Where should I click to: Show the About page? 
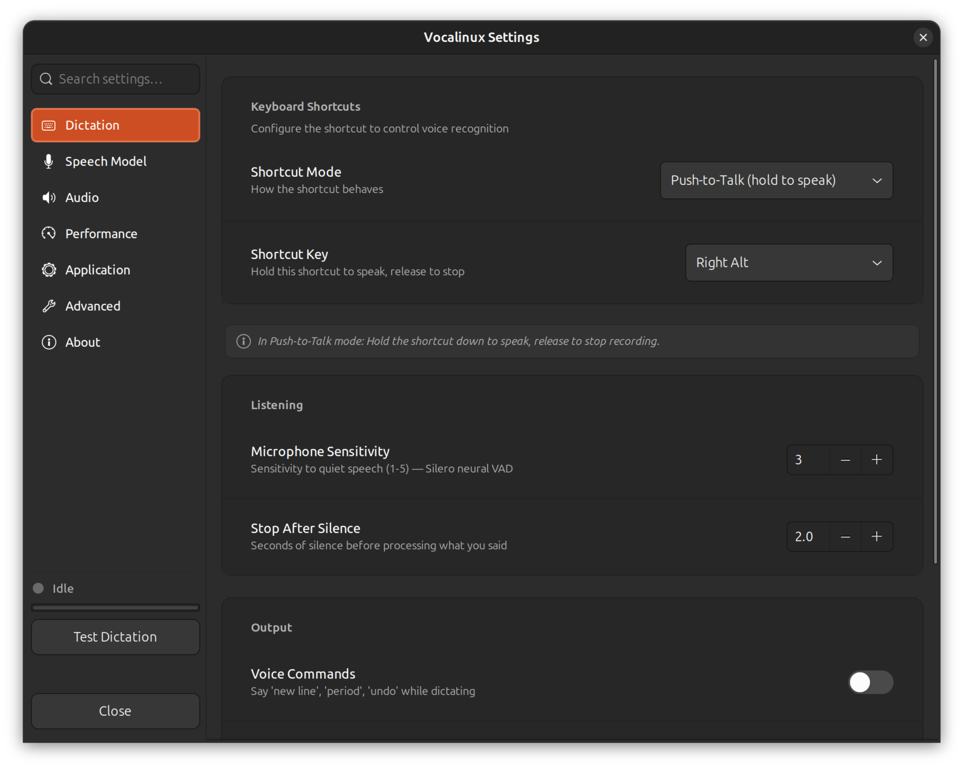(115, 342)
